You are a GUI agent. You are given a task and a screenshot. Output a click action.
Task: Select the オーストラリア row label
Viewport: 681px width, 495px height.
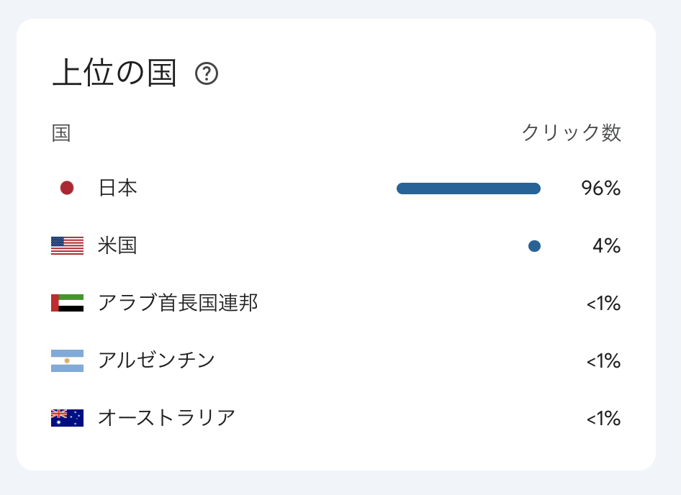click(167, 418)
